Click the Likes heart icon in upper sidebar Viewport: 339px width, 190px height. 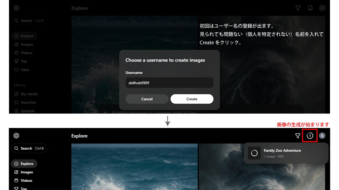16,70
